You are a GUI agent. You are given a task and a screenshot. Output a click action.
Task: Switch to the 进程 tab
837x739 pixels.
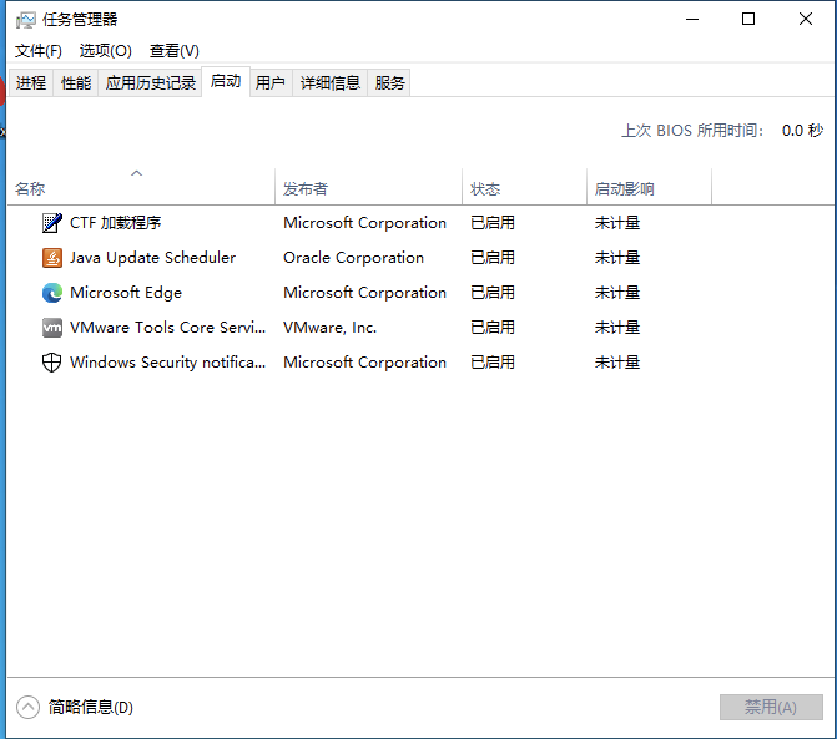31,83
